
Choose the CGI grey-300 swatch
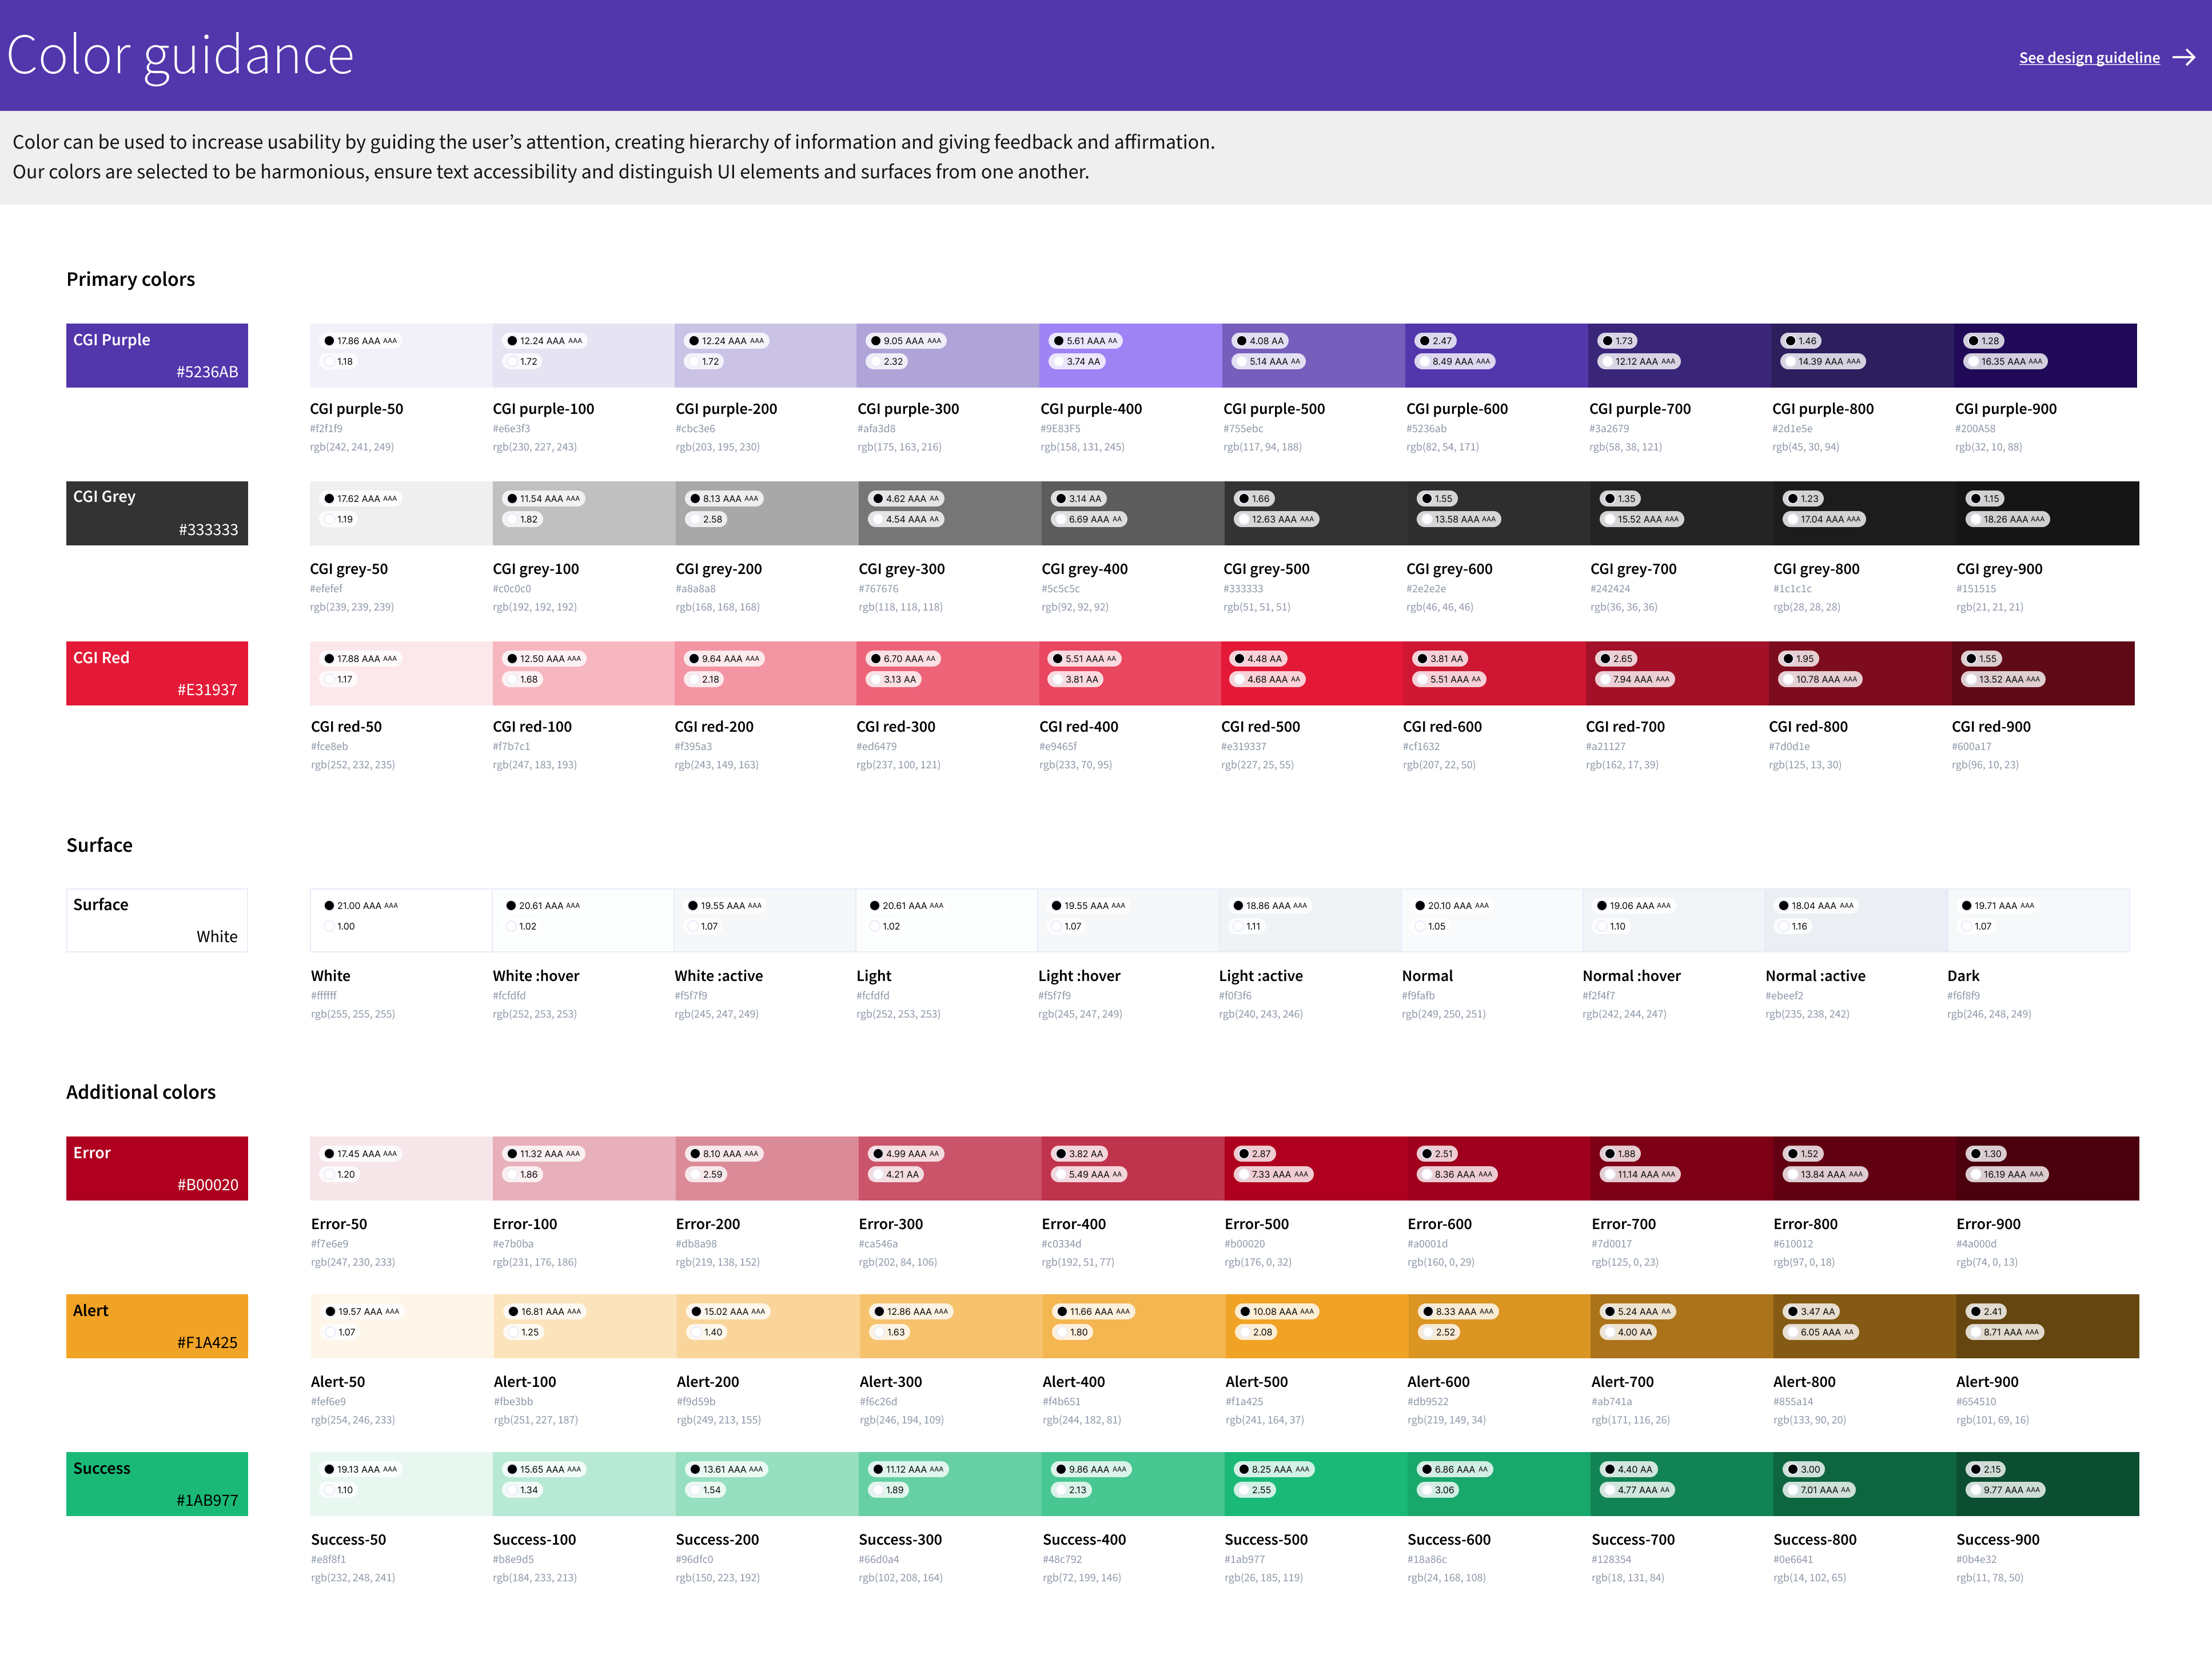tap(949, 513)
